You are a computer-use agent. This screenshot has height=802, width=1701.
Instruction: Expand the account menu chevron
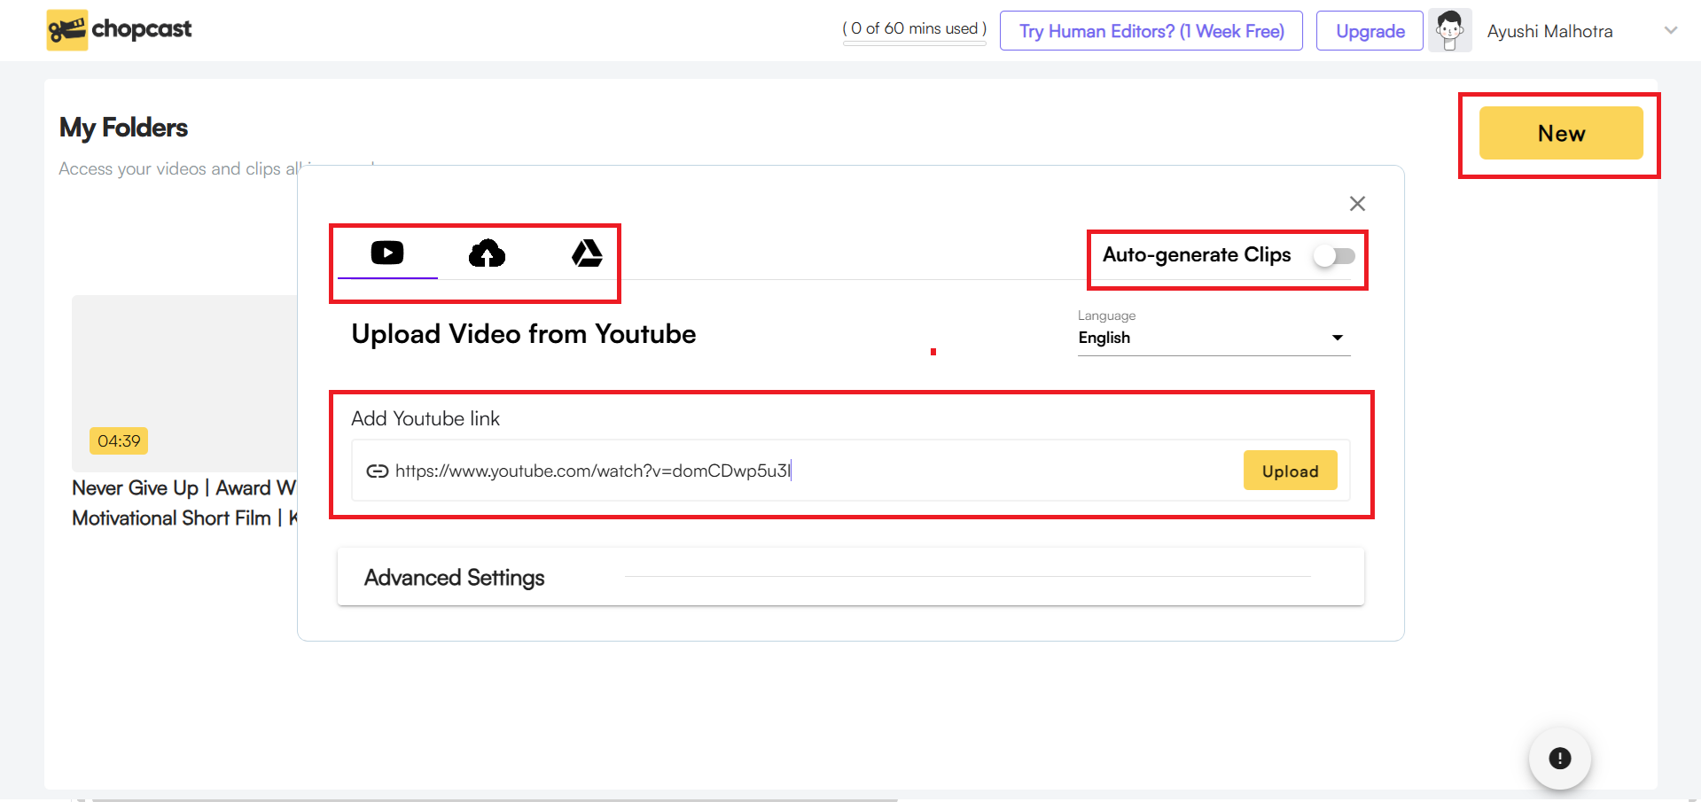[x=1671, y=31]
